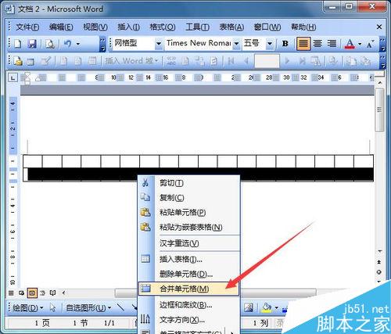Screen dimensions: 391x334
Task: Expand Formatting toolbar options chevron
Action: [x=382, y=44]
